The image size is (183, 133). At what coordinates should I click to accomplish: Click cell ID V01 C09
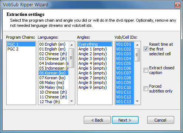coord(125,83)
